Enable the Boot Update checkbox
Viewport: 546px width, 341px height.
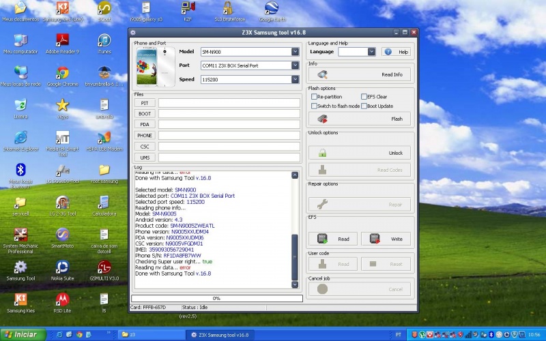point(364,106)
